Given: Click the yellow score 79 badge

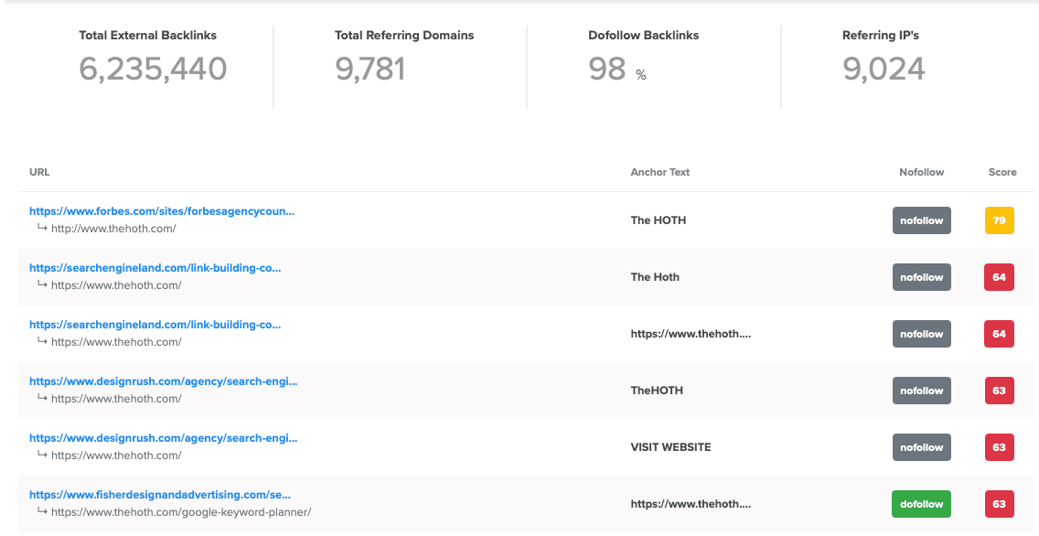Looking at the screenshot, I should 999,220.
